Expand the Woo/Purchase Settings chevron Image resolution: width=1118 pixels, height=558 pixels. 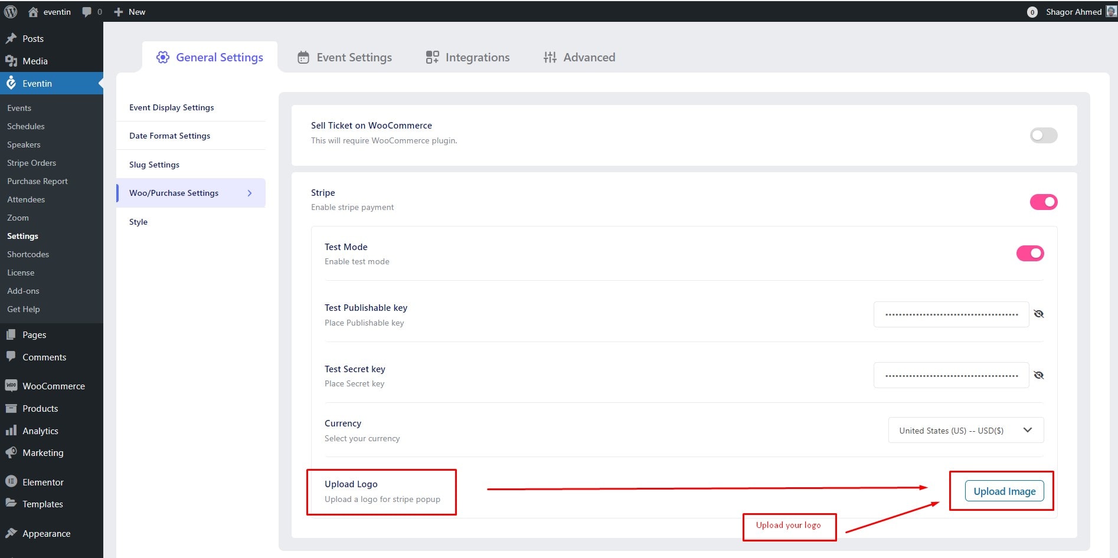click(250, 193)
